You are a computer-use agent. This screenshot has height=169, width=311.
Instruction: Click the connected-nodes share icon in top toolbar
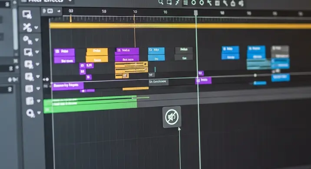coord(241,3)
